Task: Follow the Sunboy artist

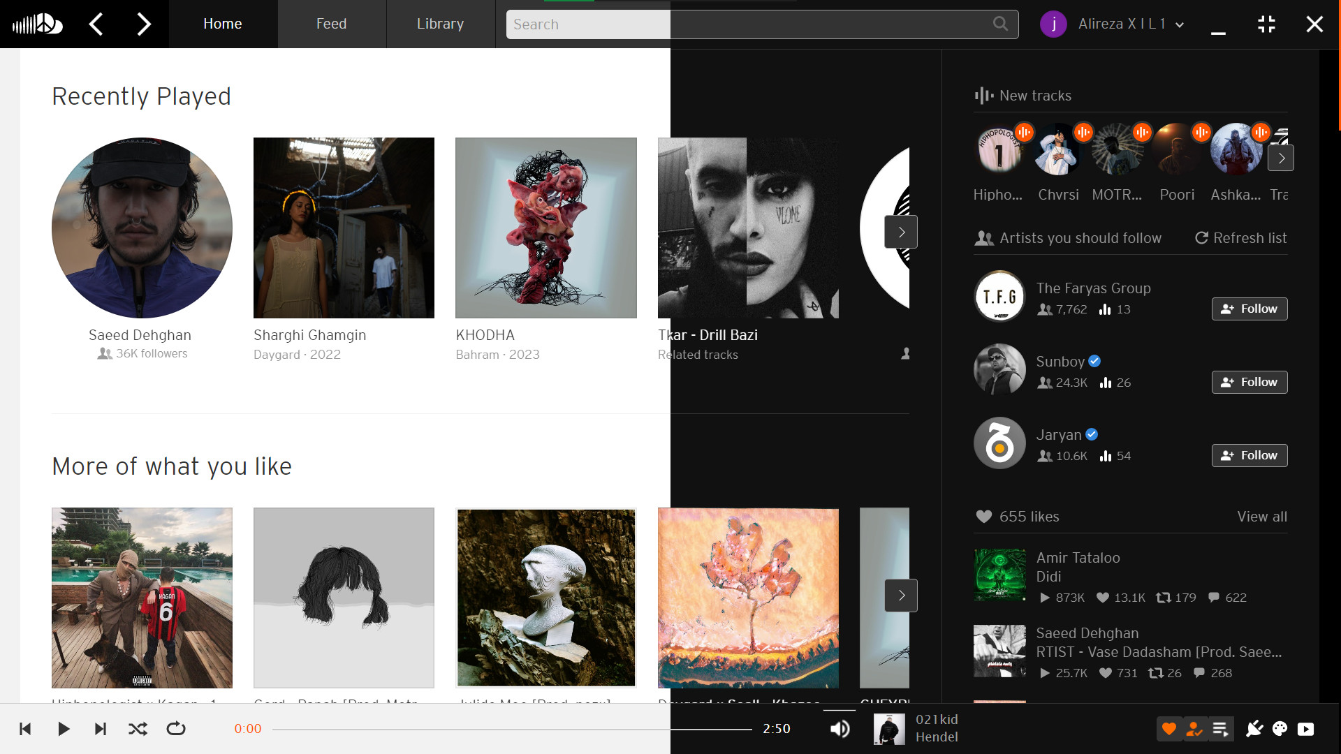Action: 1249,382
